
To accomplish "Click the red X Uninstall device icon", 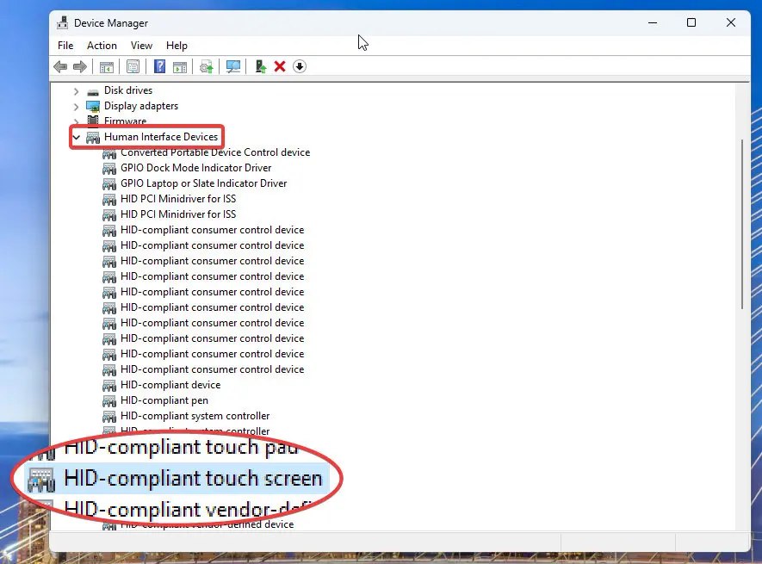I will (x=280, y=67).
